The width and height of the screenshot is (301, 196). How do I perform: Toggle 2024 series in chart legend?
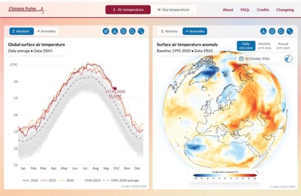pyautogui.click(x=66, y=180)
